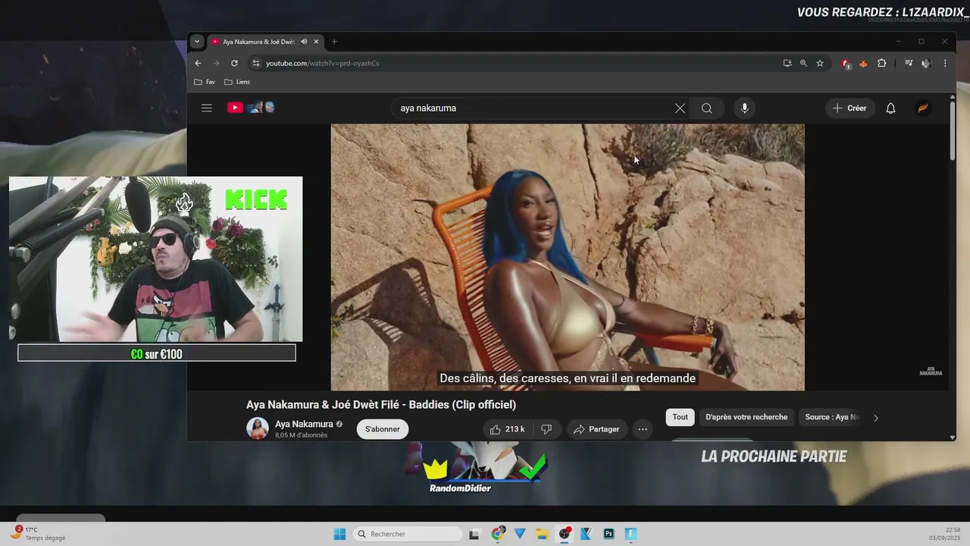Open the weather widget showing 17°C
Viewport: 970px width, 546px height.
click(38, 533)
